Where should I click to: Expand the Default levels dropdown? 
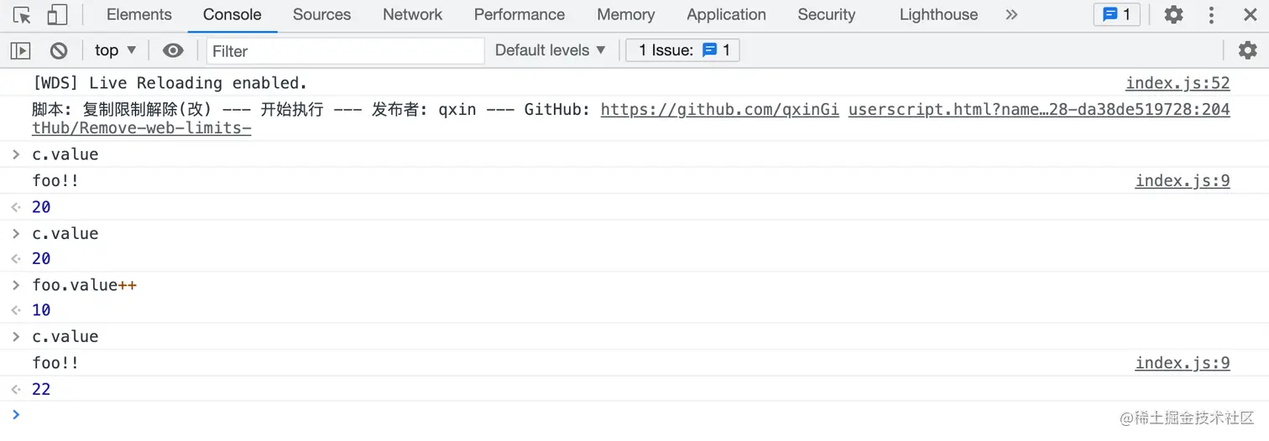[x=550, y=50]
